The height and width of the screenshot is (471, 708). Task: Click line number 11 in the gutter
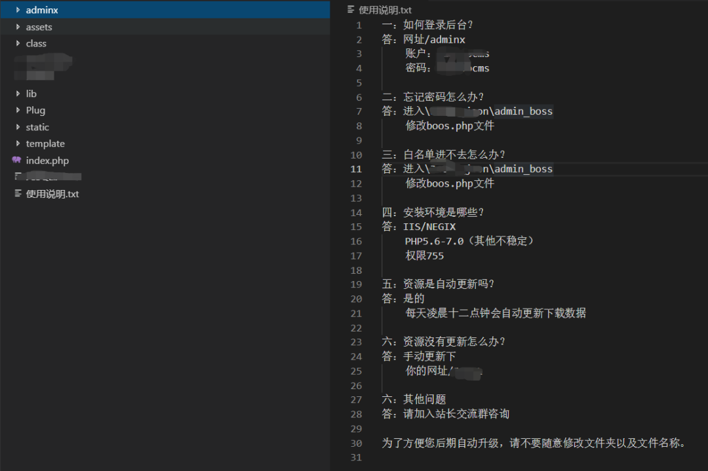coord(355,169)
